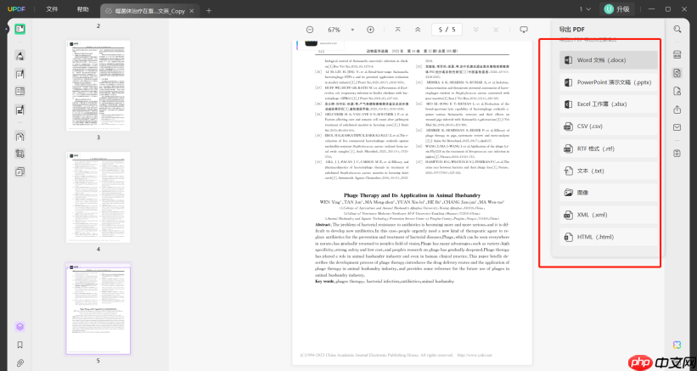Open the Save as other icon
The height and width of the screenshot is (371, 697).
pos(677,154)
